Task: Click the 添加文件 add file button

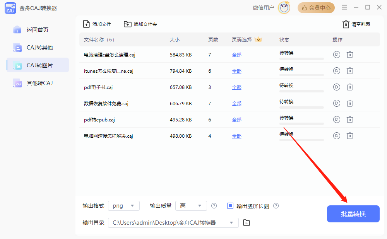Action: 97,24
